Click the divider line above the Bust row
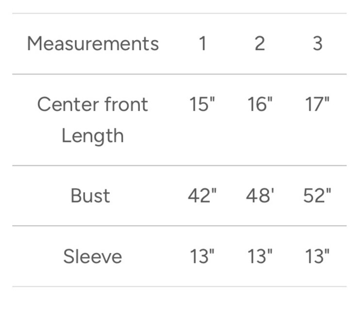This screenshot has height=320, width=364. (180, 166)
